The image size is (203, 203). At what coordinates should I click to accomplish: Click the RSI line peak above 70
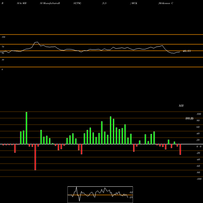tap(36, 42)
